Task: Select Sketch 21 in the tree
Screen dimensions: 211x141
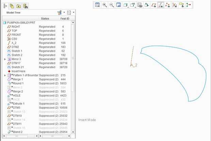Action: click(18, 67)
